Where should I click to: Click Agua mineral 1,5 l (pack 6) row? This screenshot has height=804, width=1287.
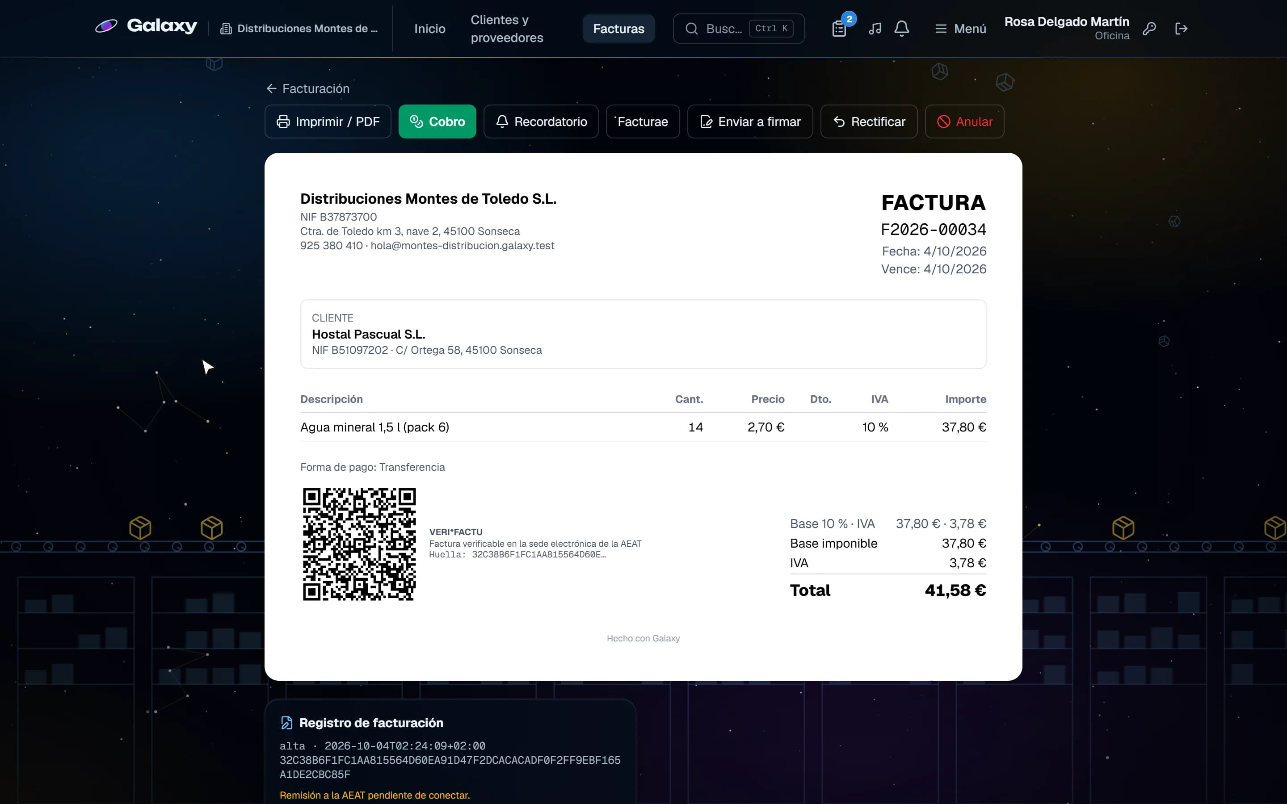(643, 427)
